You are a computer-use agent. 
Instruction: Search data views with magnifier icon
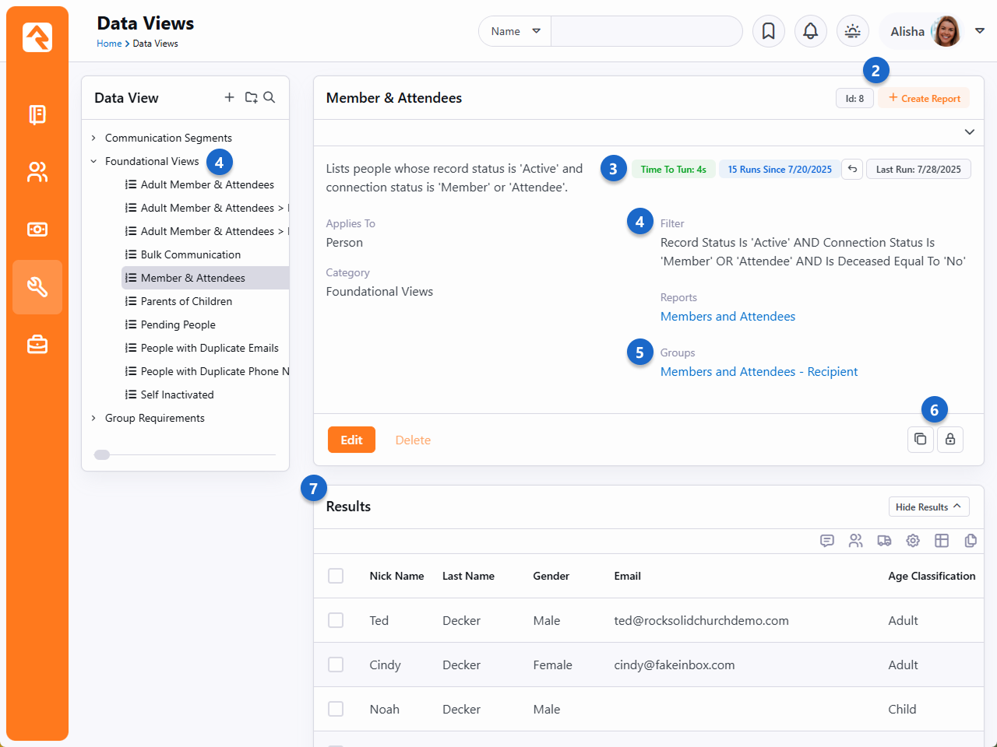(270, 97)
